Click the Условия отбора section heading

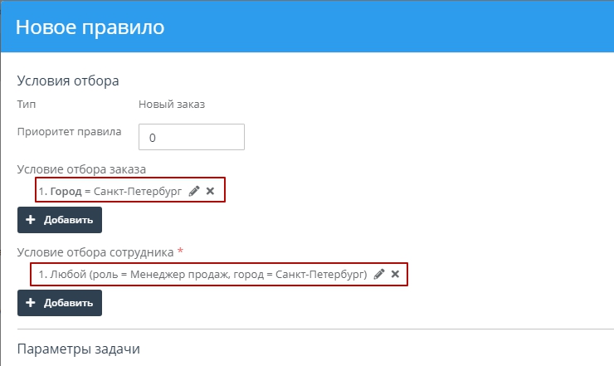tap(68, 81)
